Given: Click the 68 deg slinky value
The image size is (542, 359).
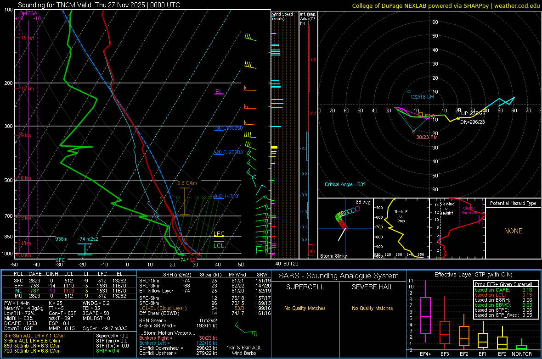Looking at the screenshot, I should (x=363, y=202).
